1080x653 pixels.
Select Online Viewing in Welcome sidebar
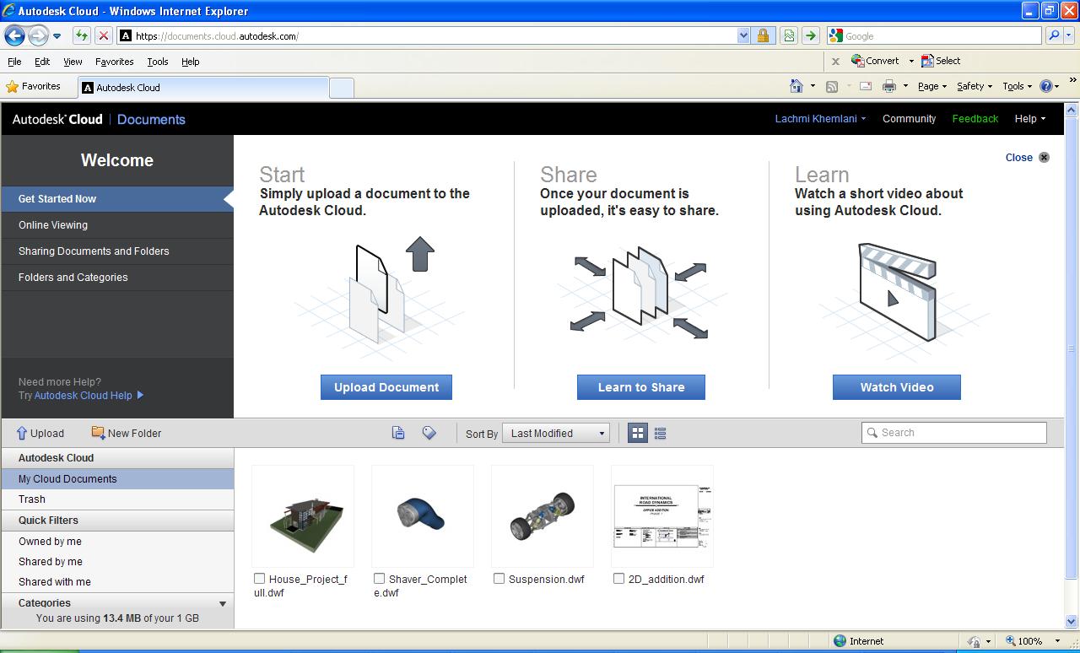[x=117, y=225]
